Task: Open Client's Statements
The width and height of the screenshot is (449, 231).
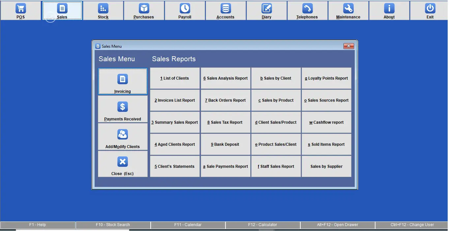Action: coord(175,167)
